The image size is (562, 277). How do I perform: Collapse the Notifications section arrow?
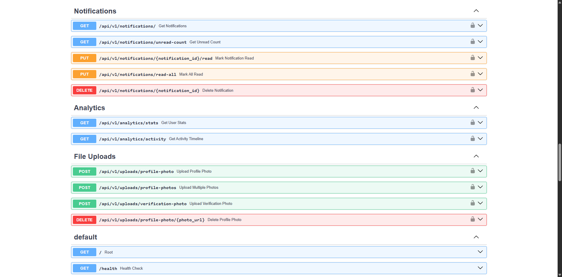tap(476, 11)
